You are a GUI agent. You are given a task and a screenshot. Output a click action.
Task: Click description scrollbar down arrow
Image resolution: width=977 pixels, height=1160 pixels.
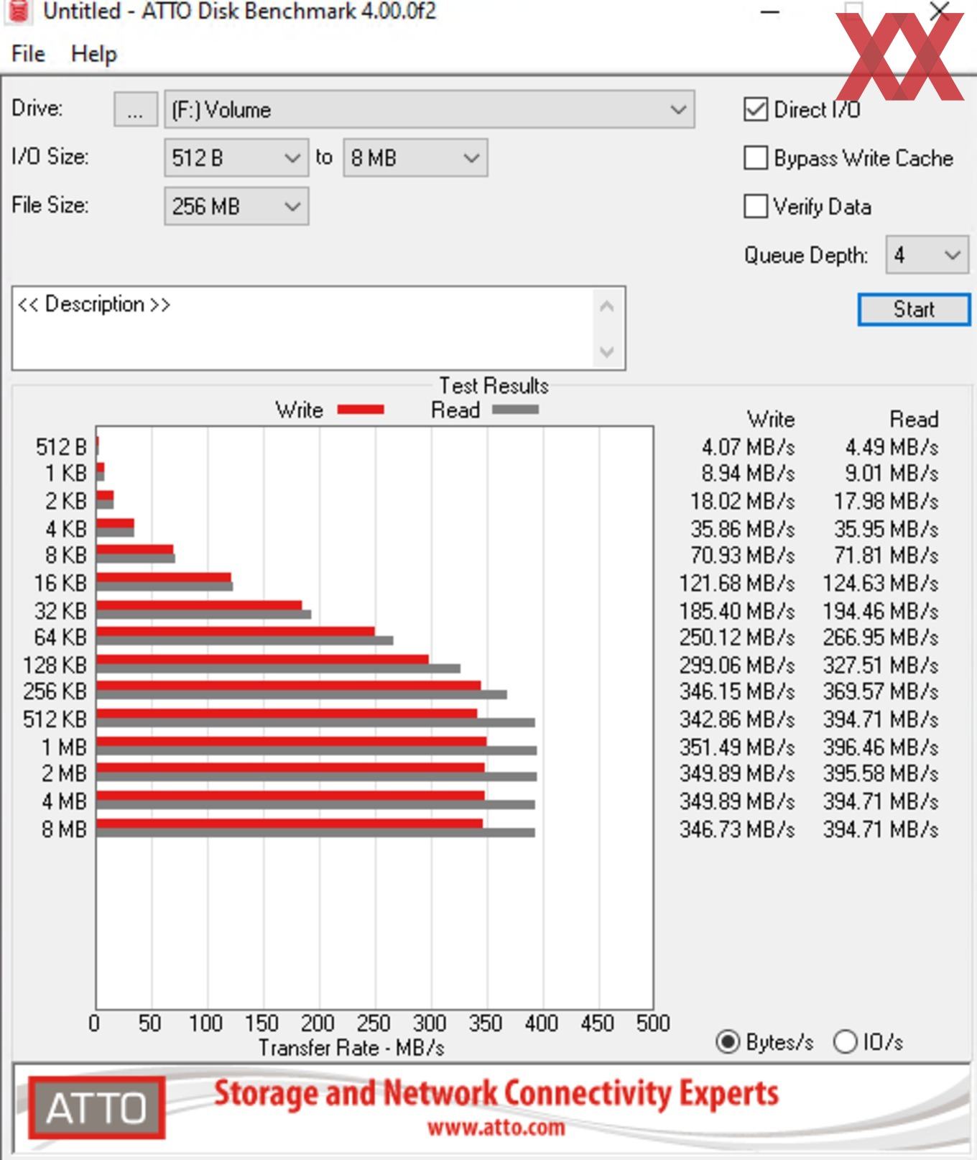(x=607, y=351)
